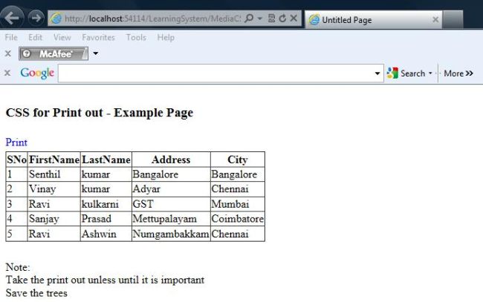Select the Prasad cell
Image resolution: width=483 pixels, height=302 pixels.
tap(106, 219)
